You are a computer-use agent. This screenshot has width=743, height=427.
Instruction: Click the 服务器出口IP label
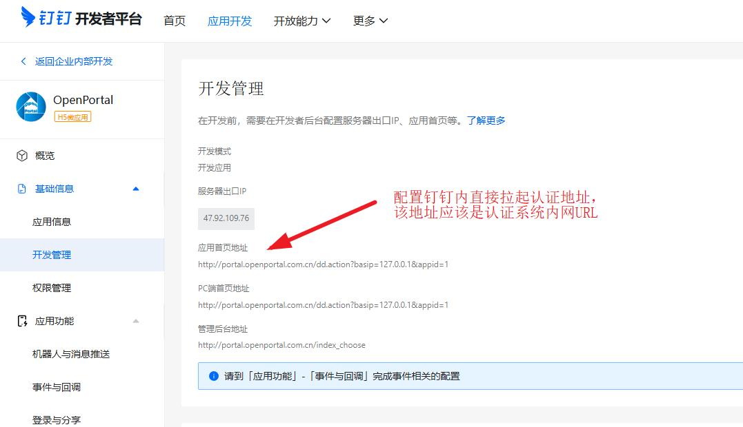click(222, 191)
